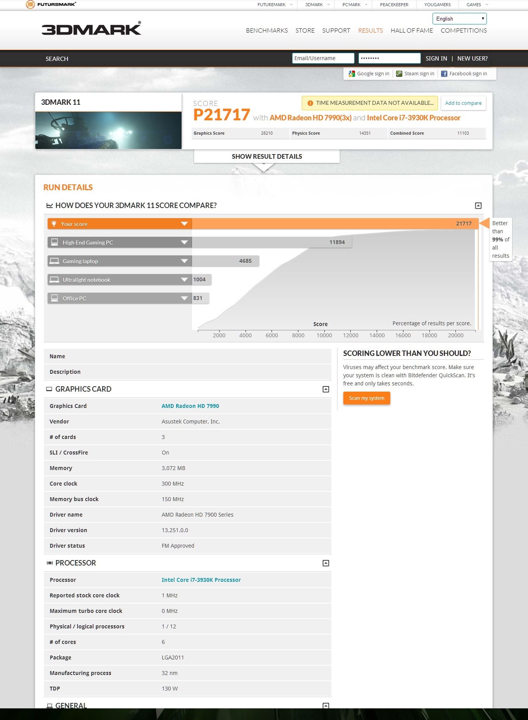The image size is (528, 720).
Task: Open the Intel Core i7-3930K Processor table link
Action: pos(201,580)
